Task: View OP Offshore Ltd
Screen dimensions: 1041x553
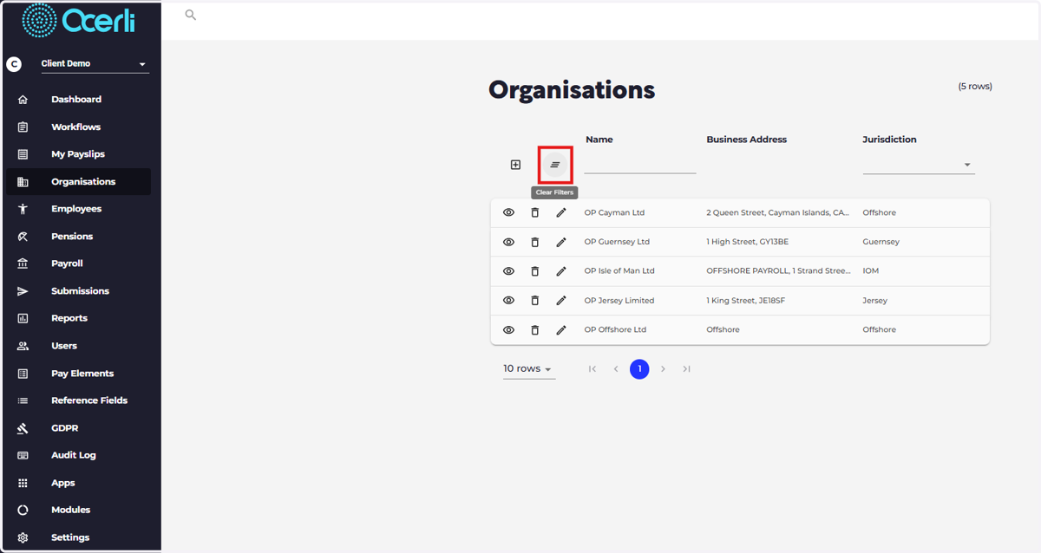Action: pyautogui.click(x=509, y=330)
